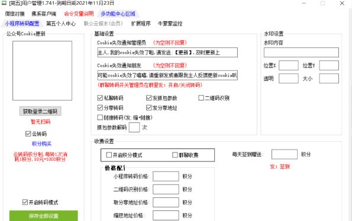Click the app icon in title bar
The image size is (352, 221).
pos(4,3)
